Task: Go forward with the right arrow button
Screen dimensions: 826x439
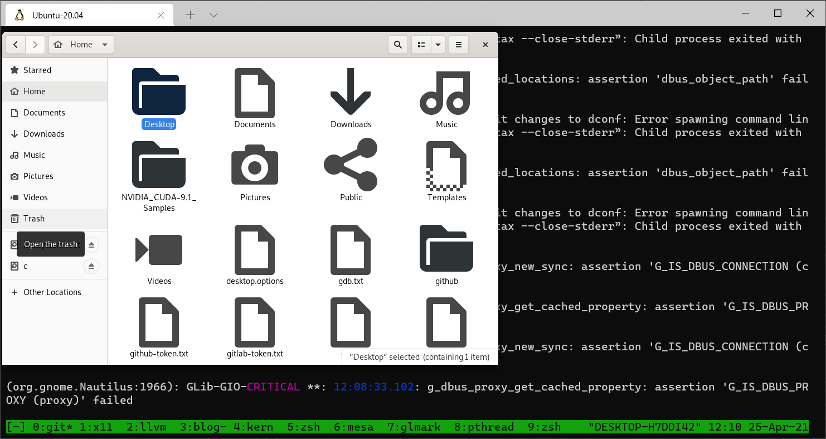Action: click(x=35, y=45)
